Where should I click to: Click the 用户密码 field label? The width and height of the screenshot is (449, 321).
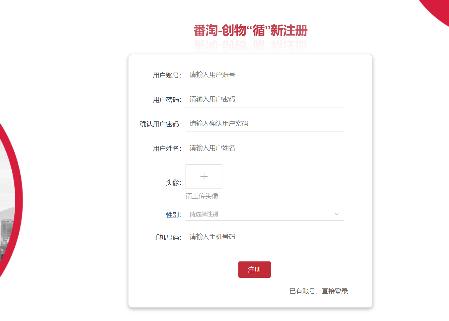coord(167,100)
